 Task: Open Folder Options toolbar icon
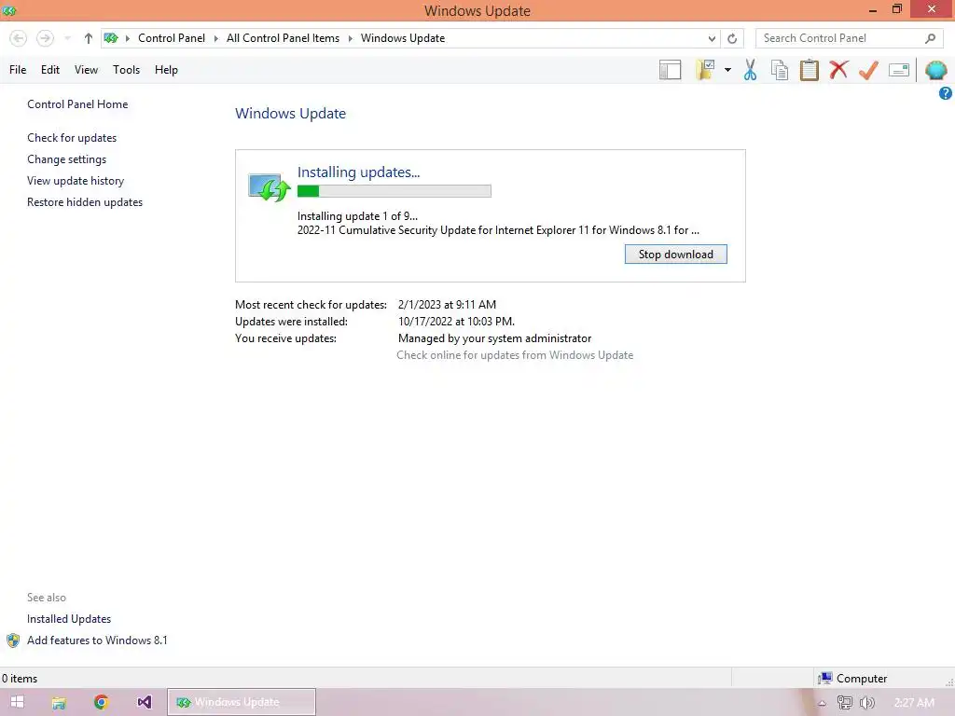[706, 70]
